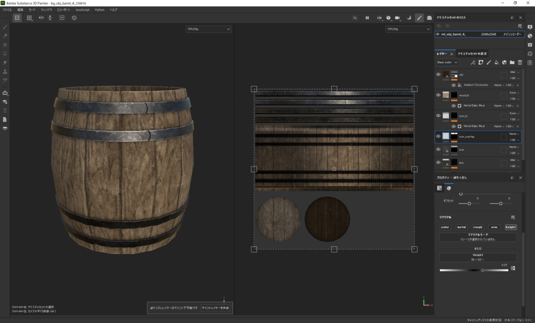
Task: Delete the selected layer with the trash icon
Action: (x=520, y=62)
